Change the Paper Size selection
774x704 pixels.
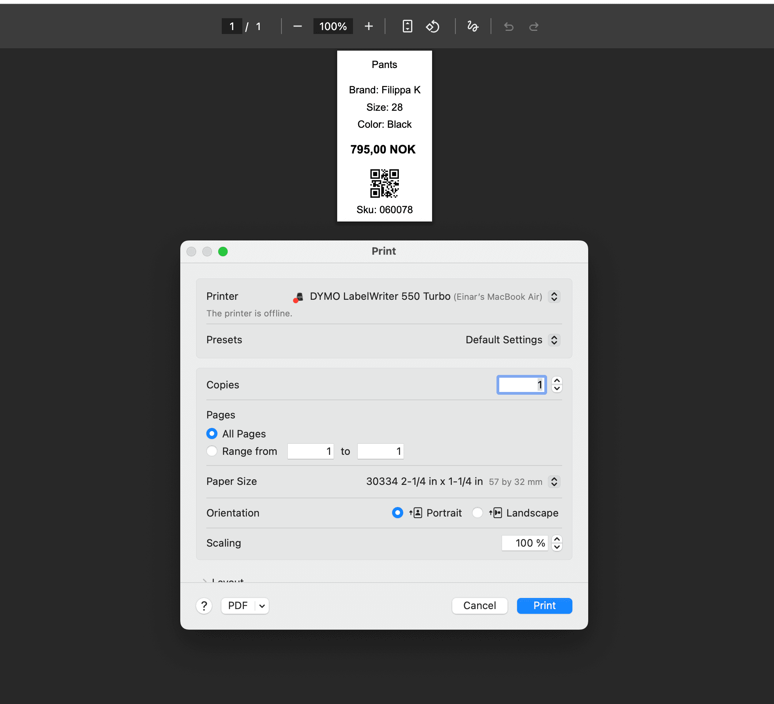click(x=555, y=482)
